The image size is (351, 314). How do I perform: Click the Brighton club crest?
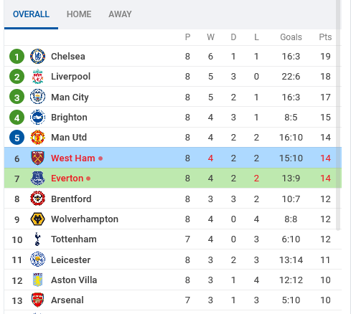click(37, 117)
